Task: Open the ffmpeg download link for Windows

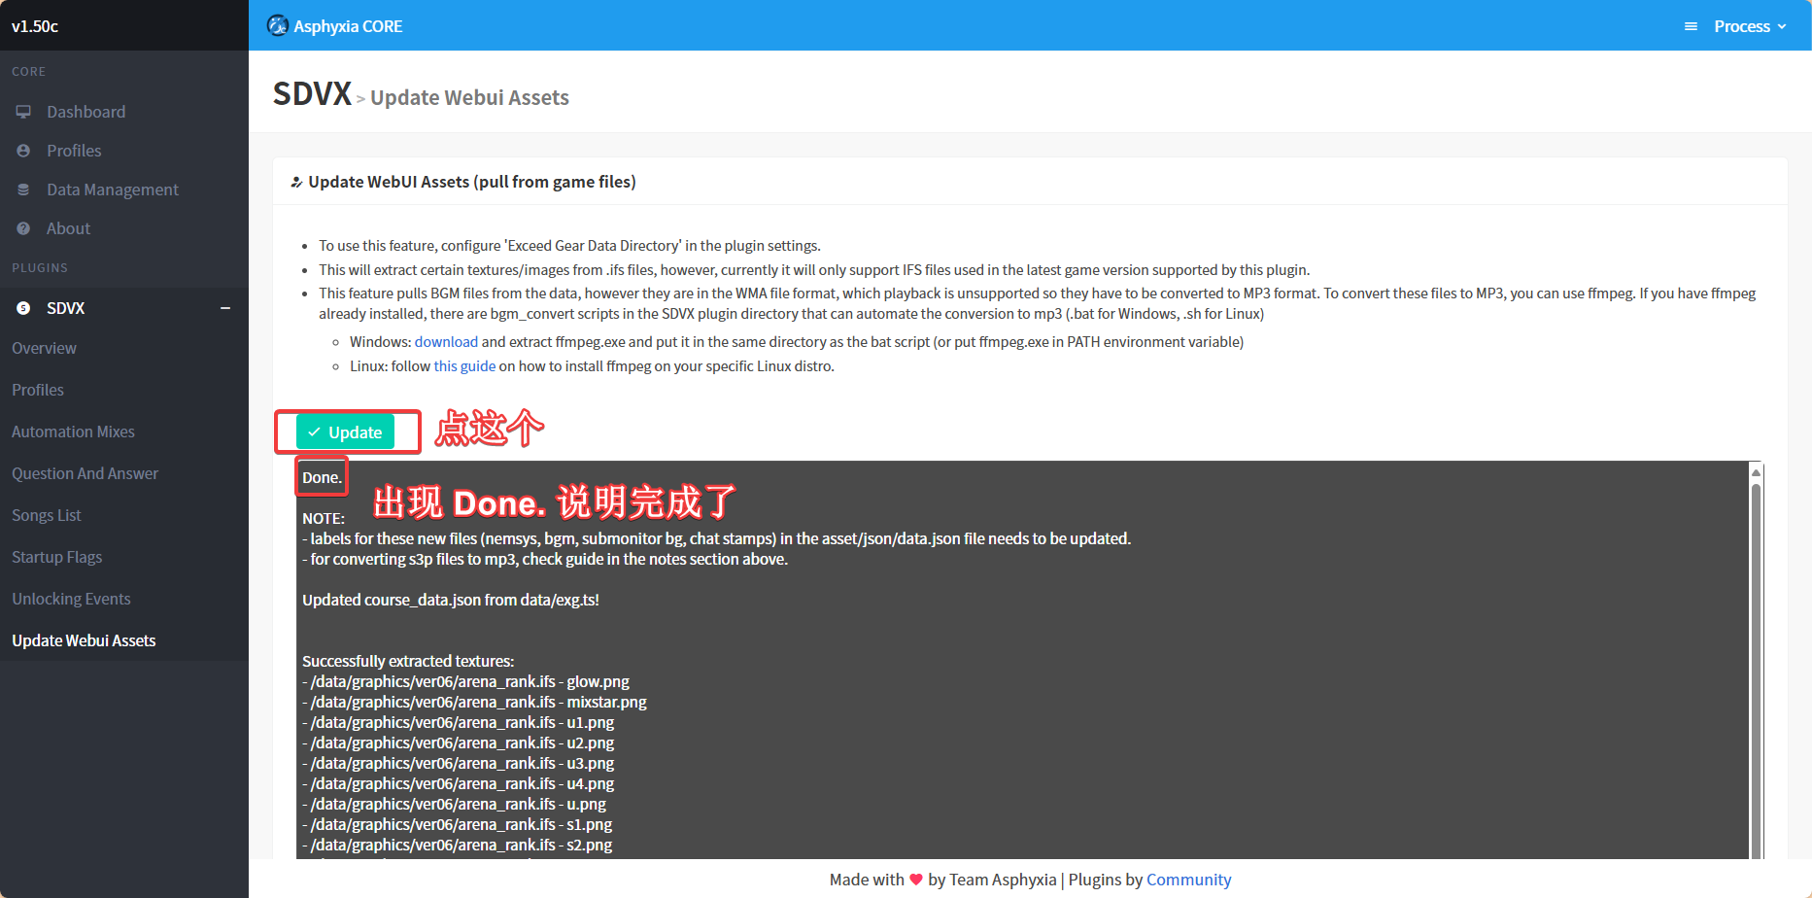Action: (x=446, y=342)
